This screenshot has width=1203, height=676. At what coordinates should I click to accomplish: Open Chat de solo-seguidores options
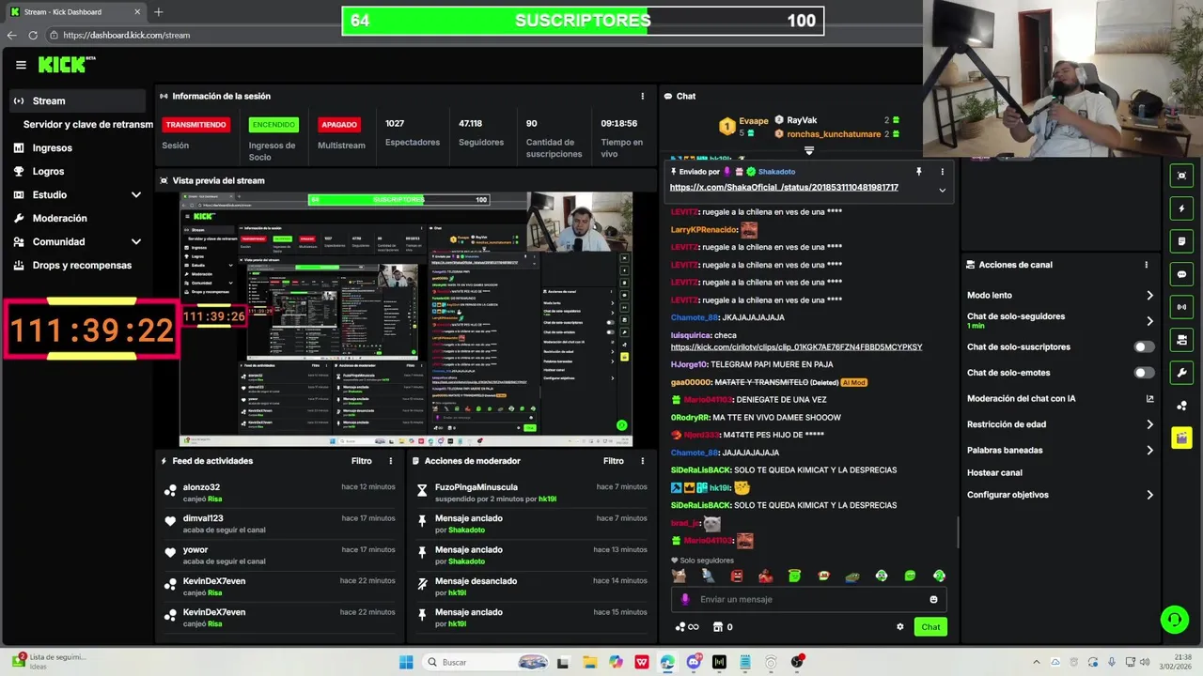[1060, 320]
